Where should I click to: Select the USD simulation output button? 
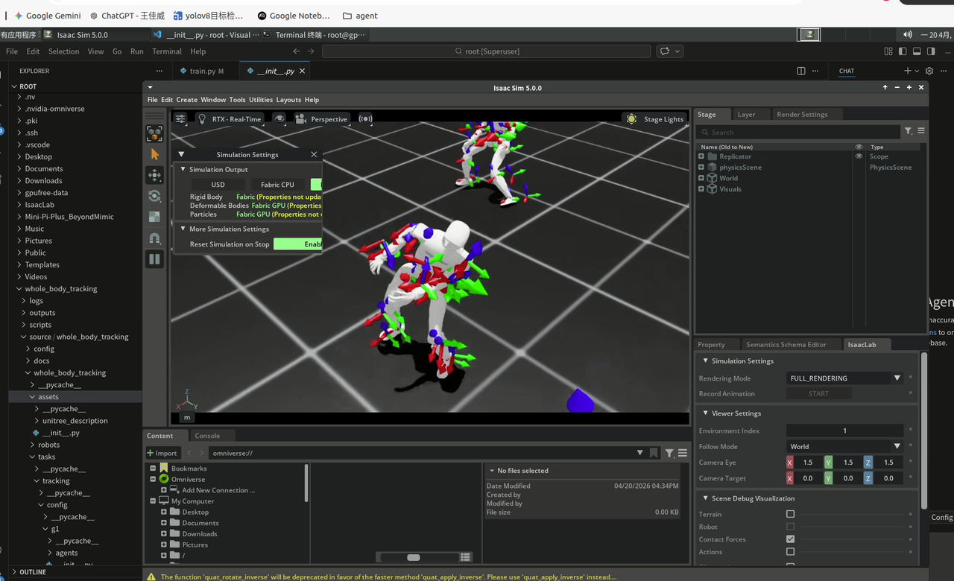pyautogui.click(x=218, y=185)
